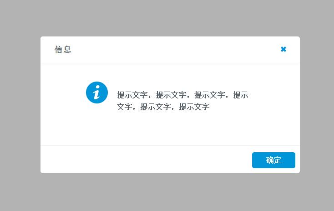Click the gray backdrop below the dialog

[x=167, y=192]
